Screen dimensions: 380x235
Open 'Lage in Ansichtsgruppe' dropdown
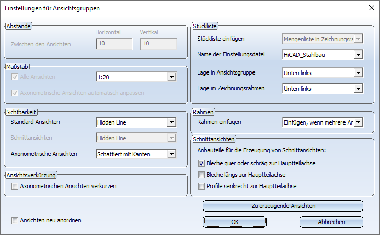358,72
